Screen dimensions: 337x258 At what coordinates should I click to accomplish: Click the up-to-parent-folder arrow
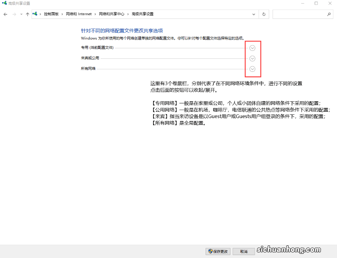27,14
